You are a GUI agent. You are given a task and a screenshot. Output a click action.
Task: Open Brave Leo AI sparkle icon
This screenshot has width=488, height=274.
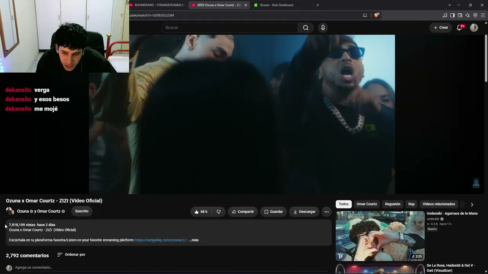(x=467, y=15)
